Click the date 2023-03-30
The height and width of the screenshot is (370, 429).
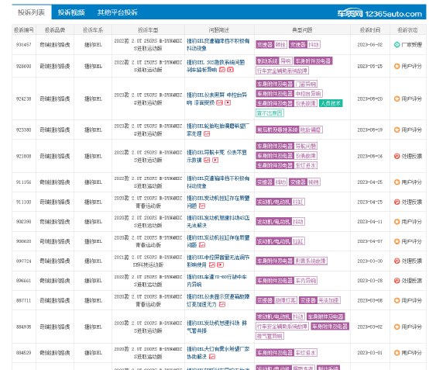(370, 261)
